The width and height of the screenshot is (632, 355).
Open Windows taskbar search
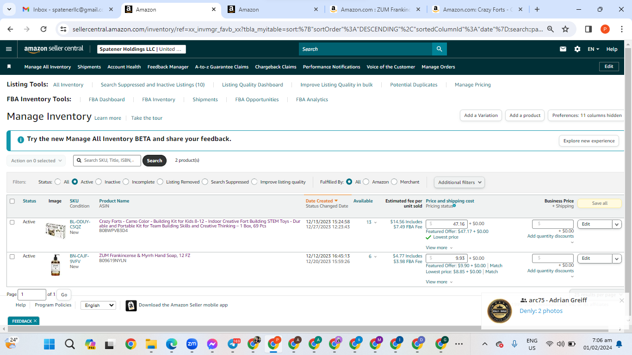70,344
